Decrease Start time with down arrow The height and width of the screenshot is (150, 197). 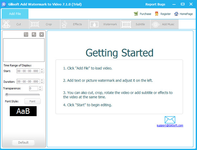coord(42,72)
